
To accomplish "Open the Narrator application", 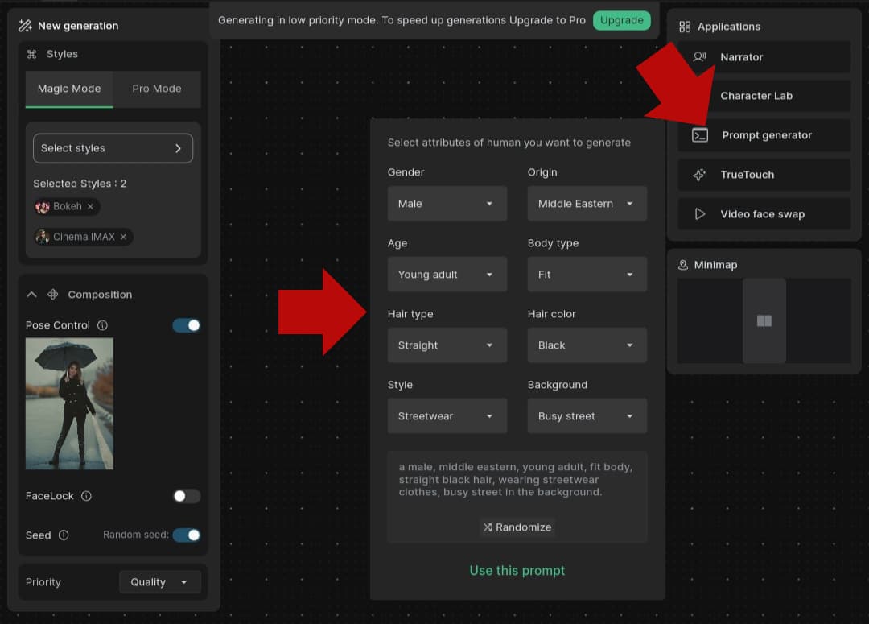I will pos(764,56).
